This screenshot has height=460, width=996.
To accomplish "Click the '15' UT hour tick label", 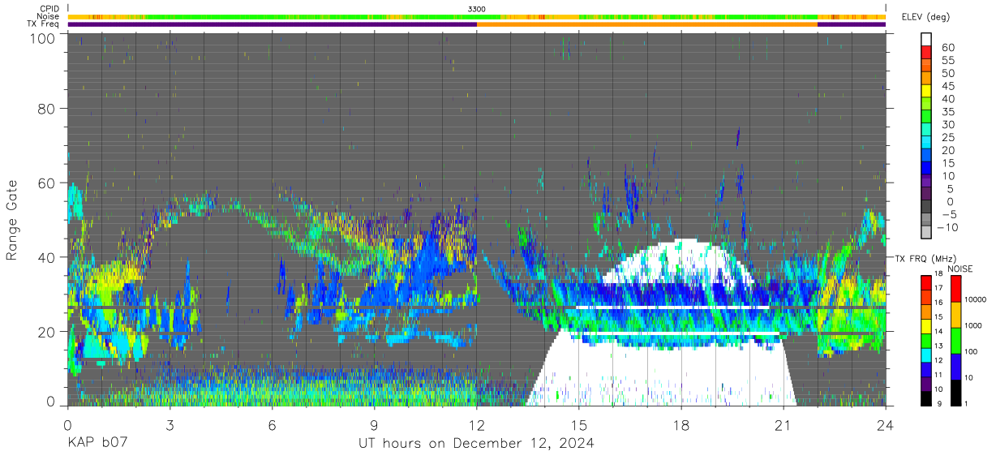I will click(579, 423).
